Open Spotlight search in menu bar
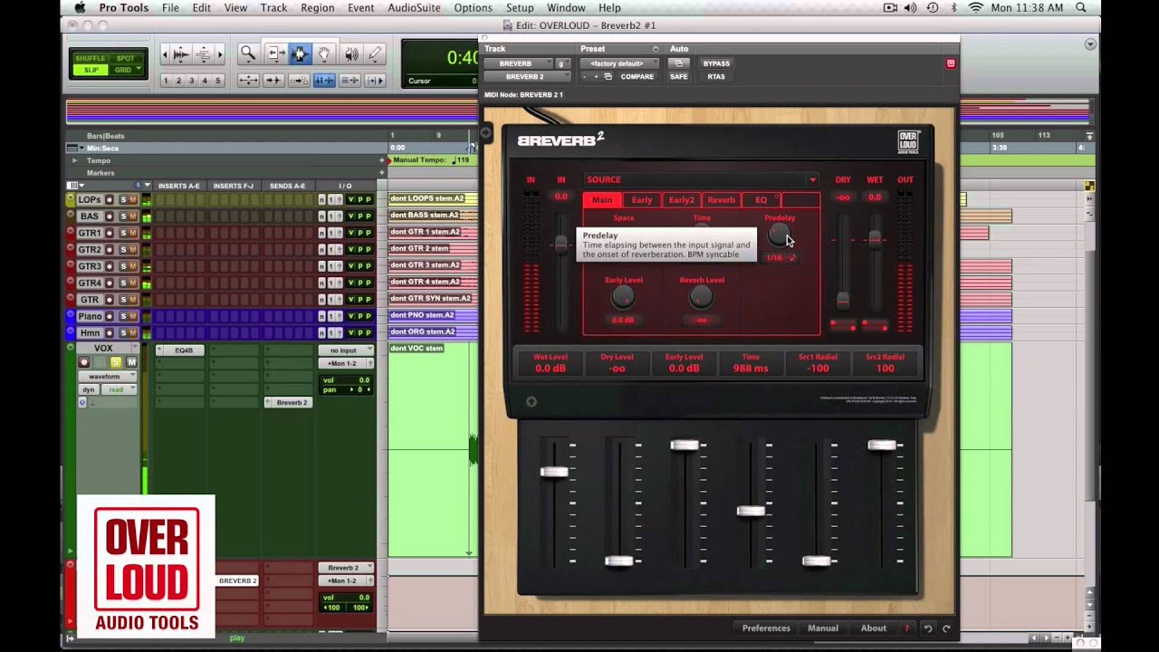The width and height of the screenshot is (1159, 652). point(1081,7)
